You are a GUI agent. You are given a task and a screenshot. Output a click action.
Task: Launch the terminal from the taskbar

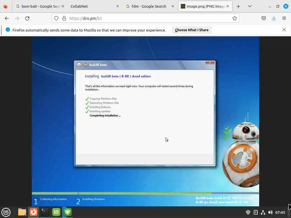tap(45, 212)
